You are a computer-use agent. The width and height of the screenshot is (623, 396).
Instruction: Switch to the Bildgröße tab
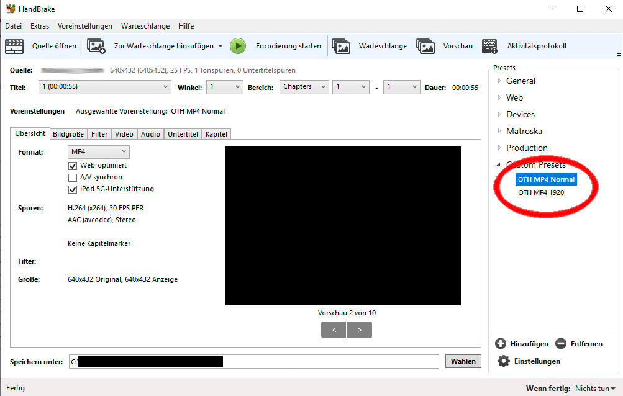click(68, 134)
